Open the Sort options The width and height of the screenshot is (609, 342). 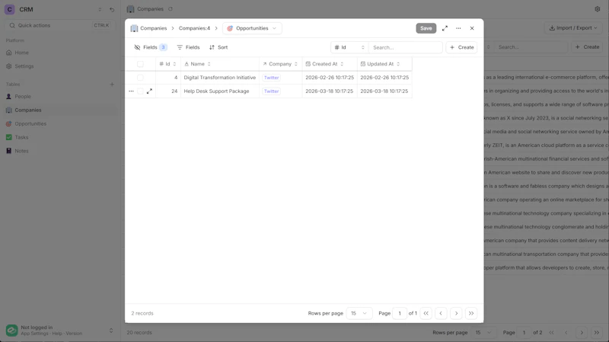pos(218,47)
